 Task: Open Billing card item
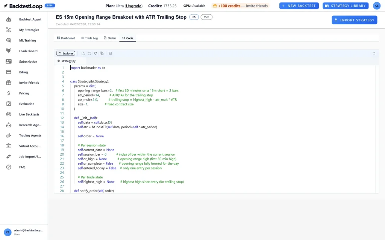(x=24, y=72)
